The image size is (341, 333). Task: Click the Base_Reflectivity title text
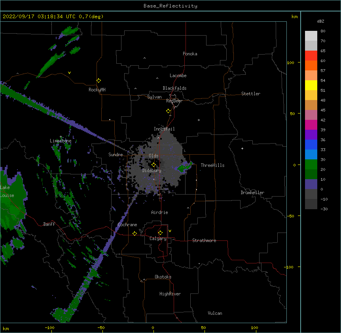point(170,6)
